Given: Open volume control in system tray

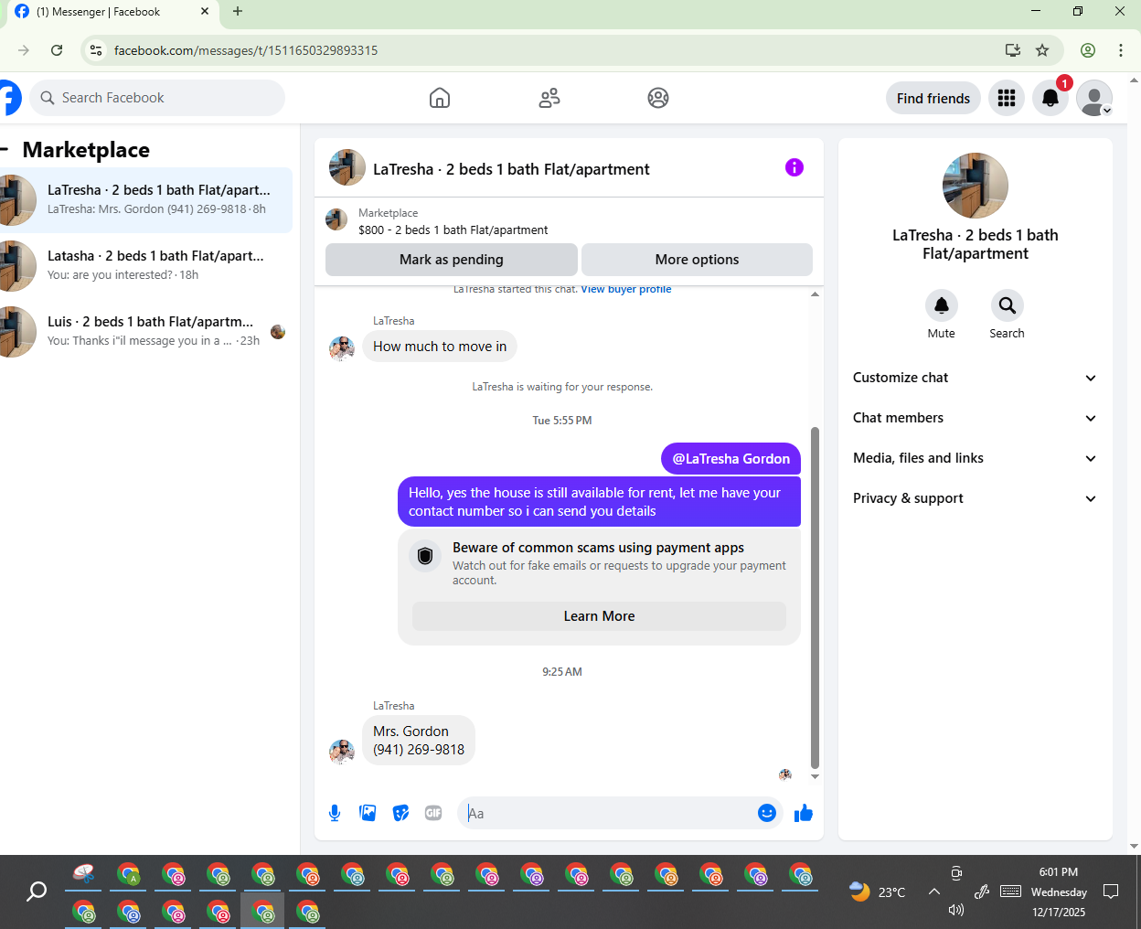Looking at the screenshot, I should pyautogui.click(x=956, y=910).
